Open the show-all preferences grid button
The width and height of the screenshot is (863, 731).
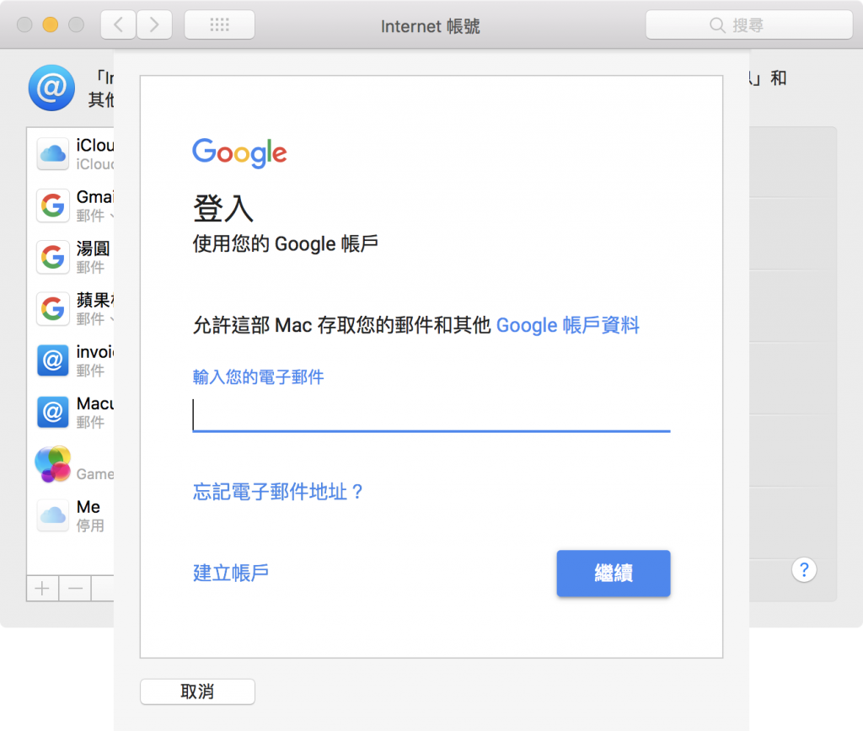pyautogui.click(x=220, y=24)
